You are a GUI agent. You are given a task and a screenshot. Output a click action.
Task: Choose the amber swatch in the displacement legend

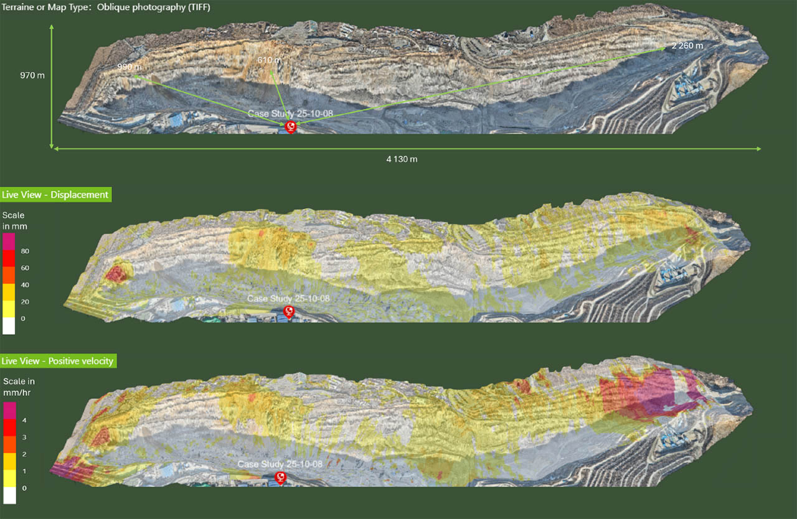(x=9, y=292)
